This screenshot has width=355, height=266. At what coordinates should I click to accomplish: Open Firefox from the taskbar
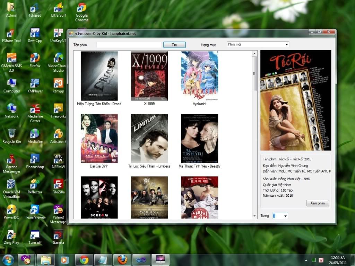pos(122,260)
